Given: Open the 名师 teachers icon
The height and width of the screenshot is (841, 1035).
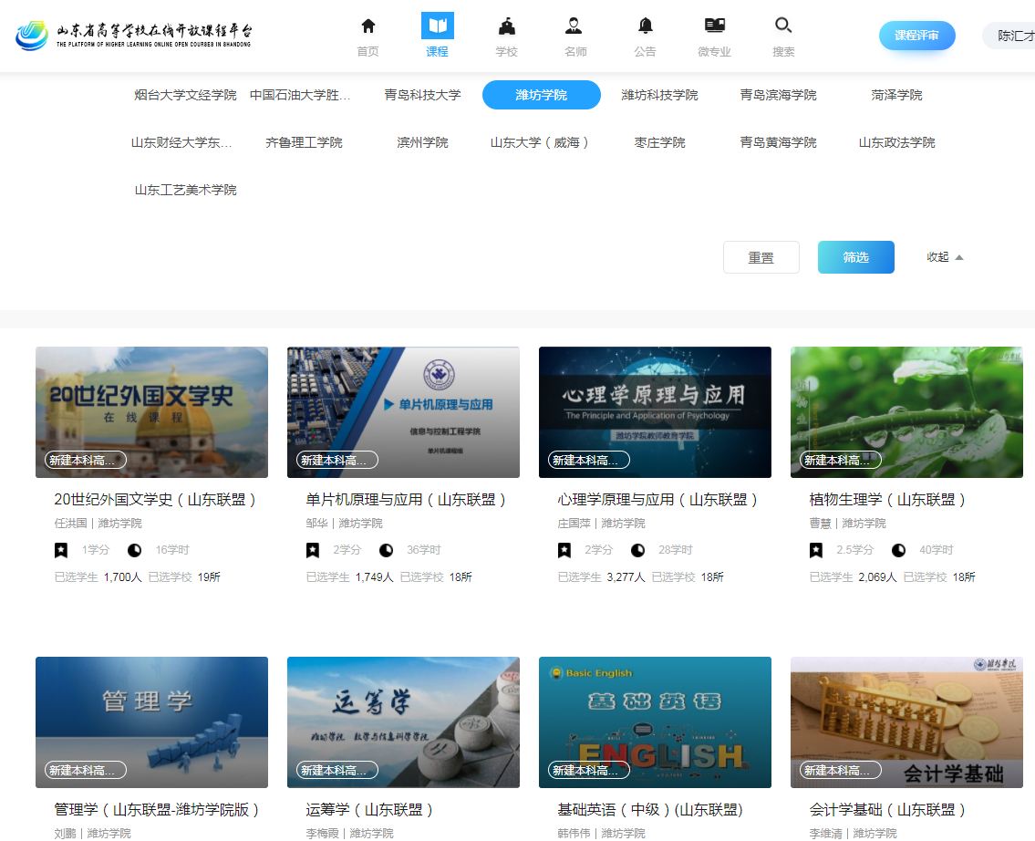Looking at the screenshot, I should pos(574,26).
